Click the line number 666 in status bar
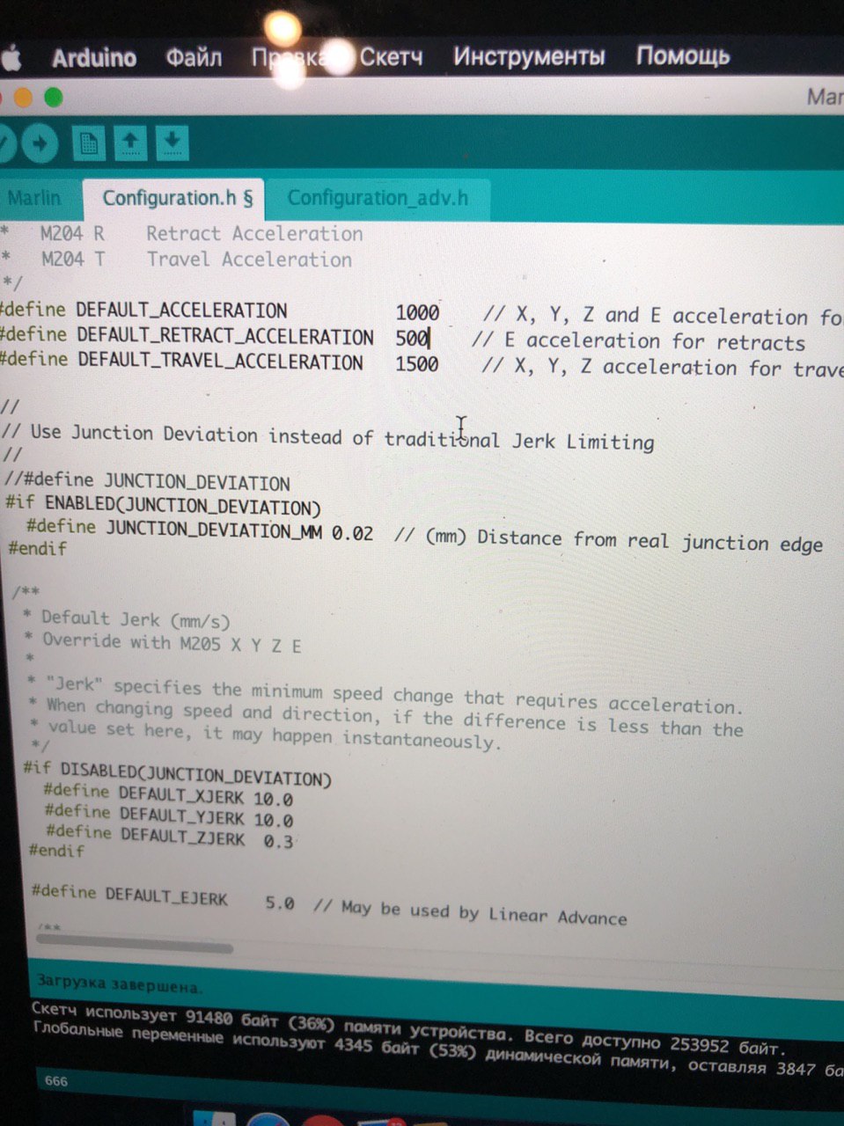 point(55,1080)
